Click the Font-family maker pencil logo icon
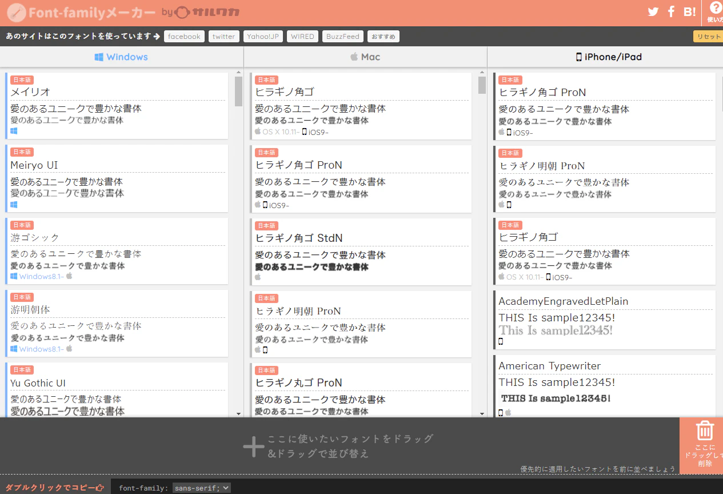Image resolution: width=723 pixels, height=494 pixels. click(x=17, y=12)
